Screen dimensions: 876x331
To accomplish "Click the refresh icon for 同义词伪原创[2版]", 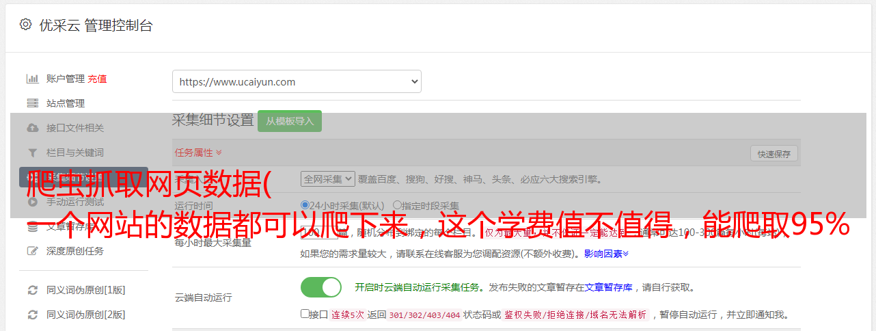I will click(x=32, y=315).
